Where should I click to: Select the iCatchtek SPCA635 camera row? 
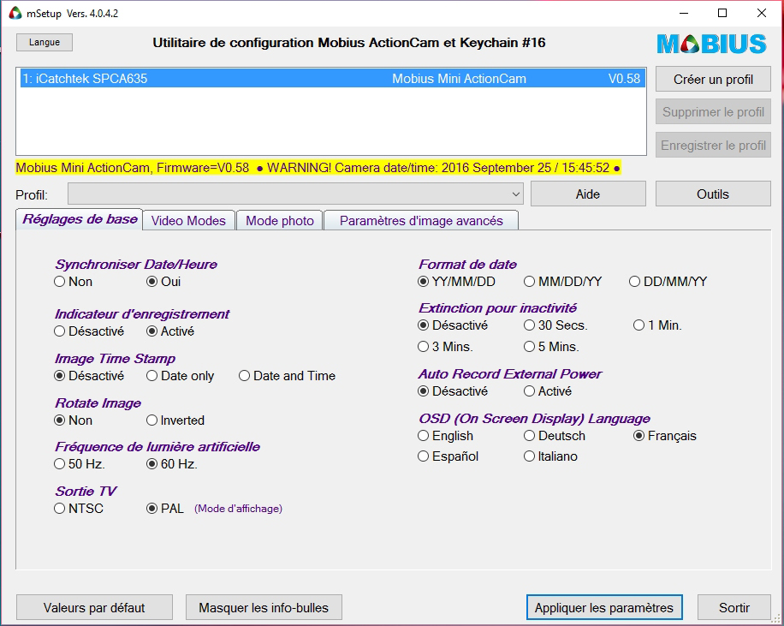click(x=332, y=79)
